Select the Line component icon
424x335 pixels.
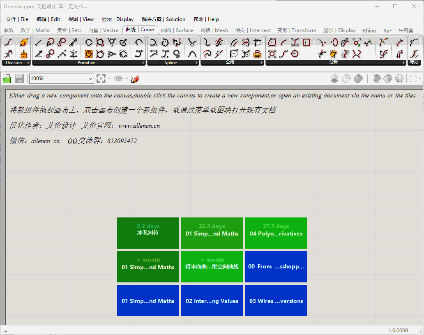click(39, 42)
